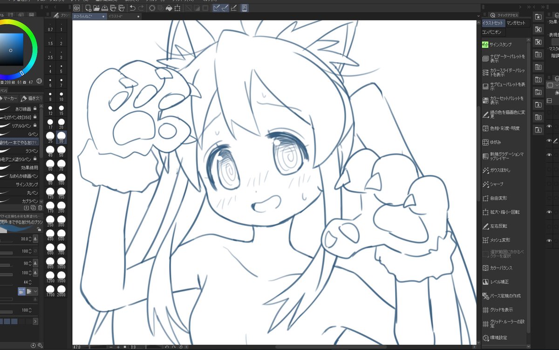Toggle snap to ruler icon
The width and height of the screenshot is (559, 350).
click(217, 8)
